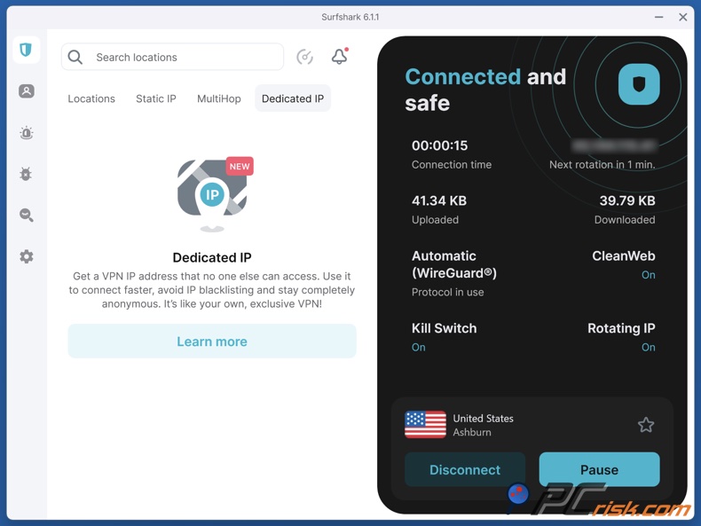Switch to the MultiHop tab
The width and height of the screenshot is (701, 526).
click(x=219, y=98)
